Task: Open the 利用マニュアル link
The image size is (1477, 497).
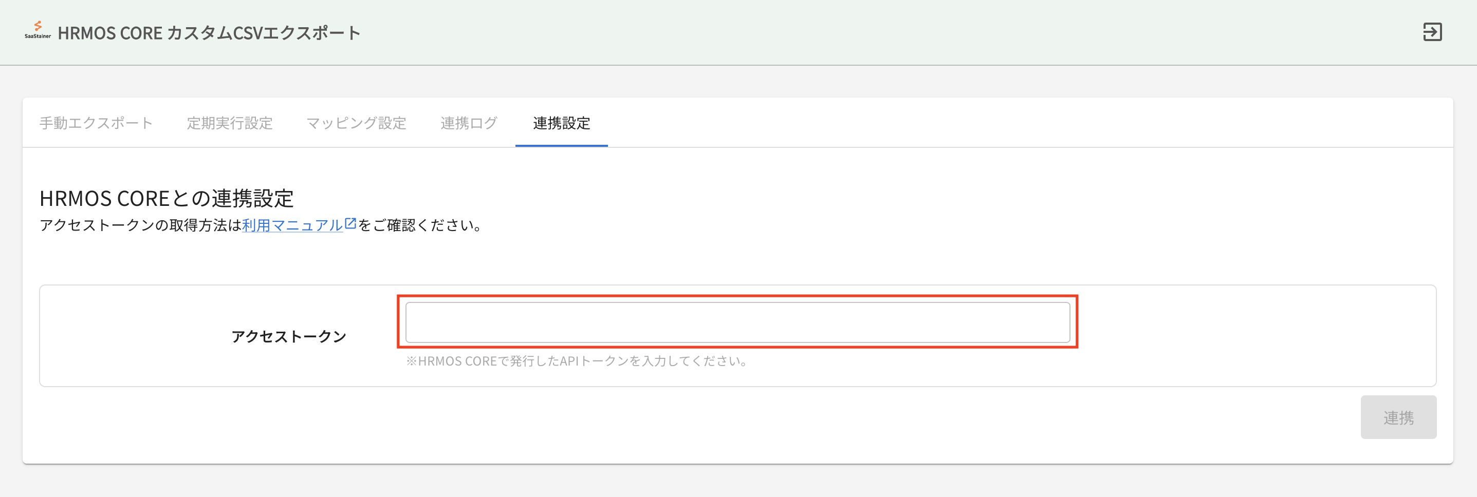Action: tap(293, 225)
